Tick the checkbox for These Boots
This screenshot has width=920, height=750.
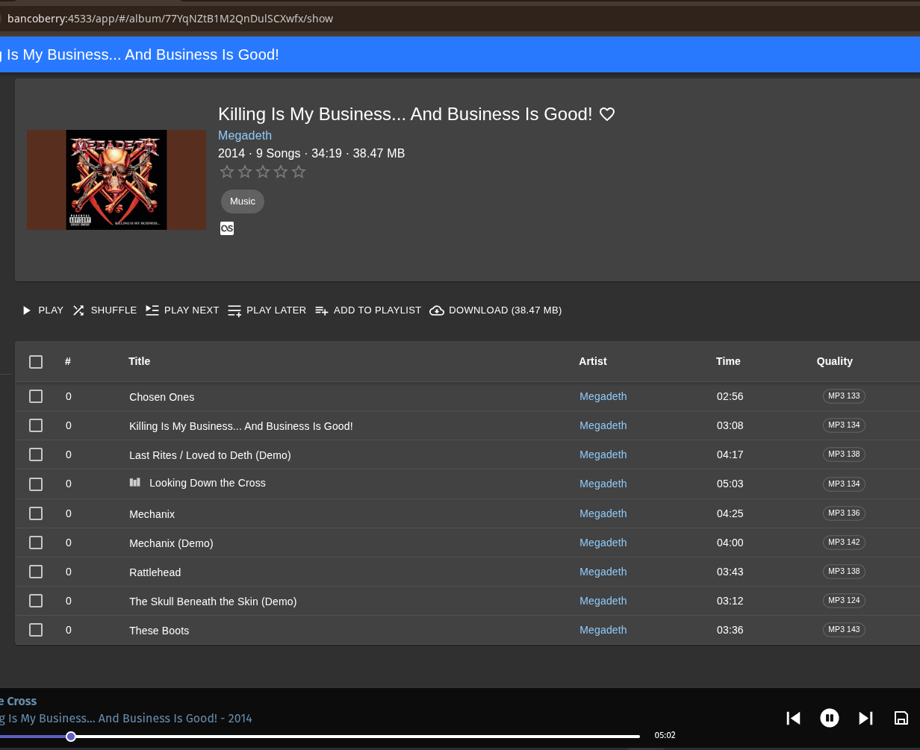(x=36, y=630)
